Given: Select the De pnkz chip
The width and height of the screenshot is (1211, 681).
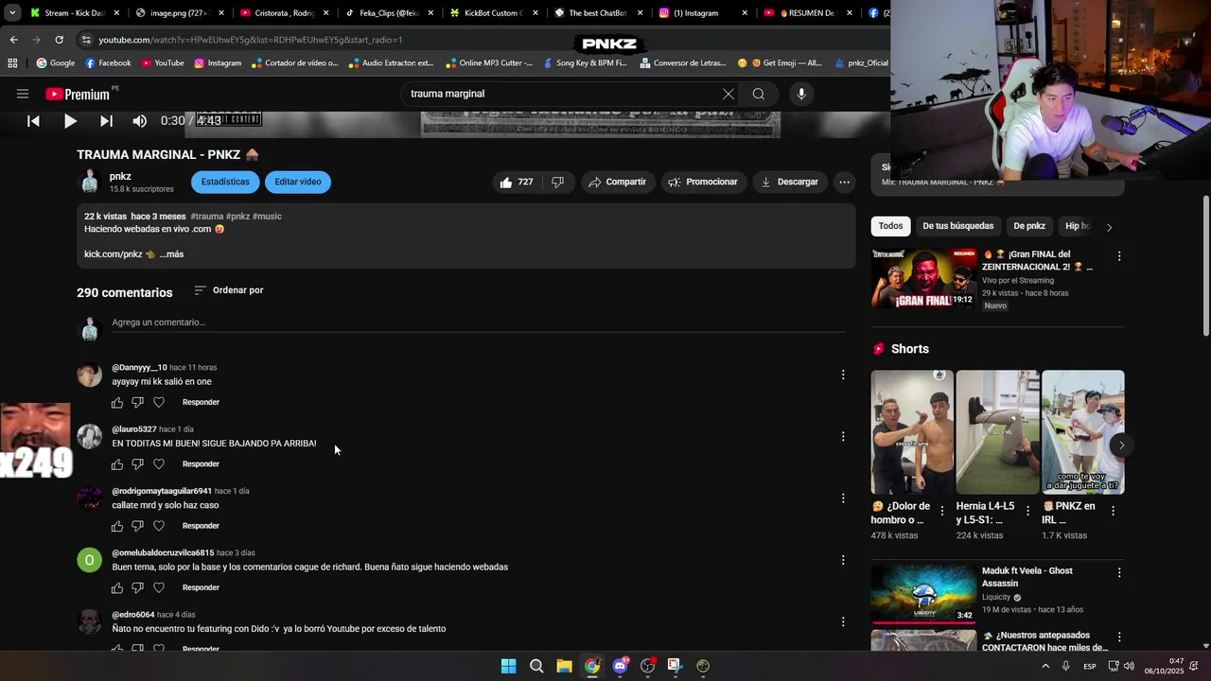Looking at the screenshot, I should pos(1029,226).
